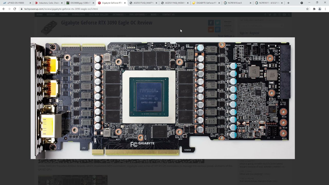Switch to the NCP81610.rev5 tab
Screen dimensions: 329x185
click(x=237, y=3)
